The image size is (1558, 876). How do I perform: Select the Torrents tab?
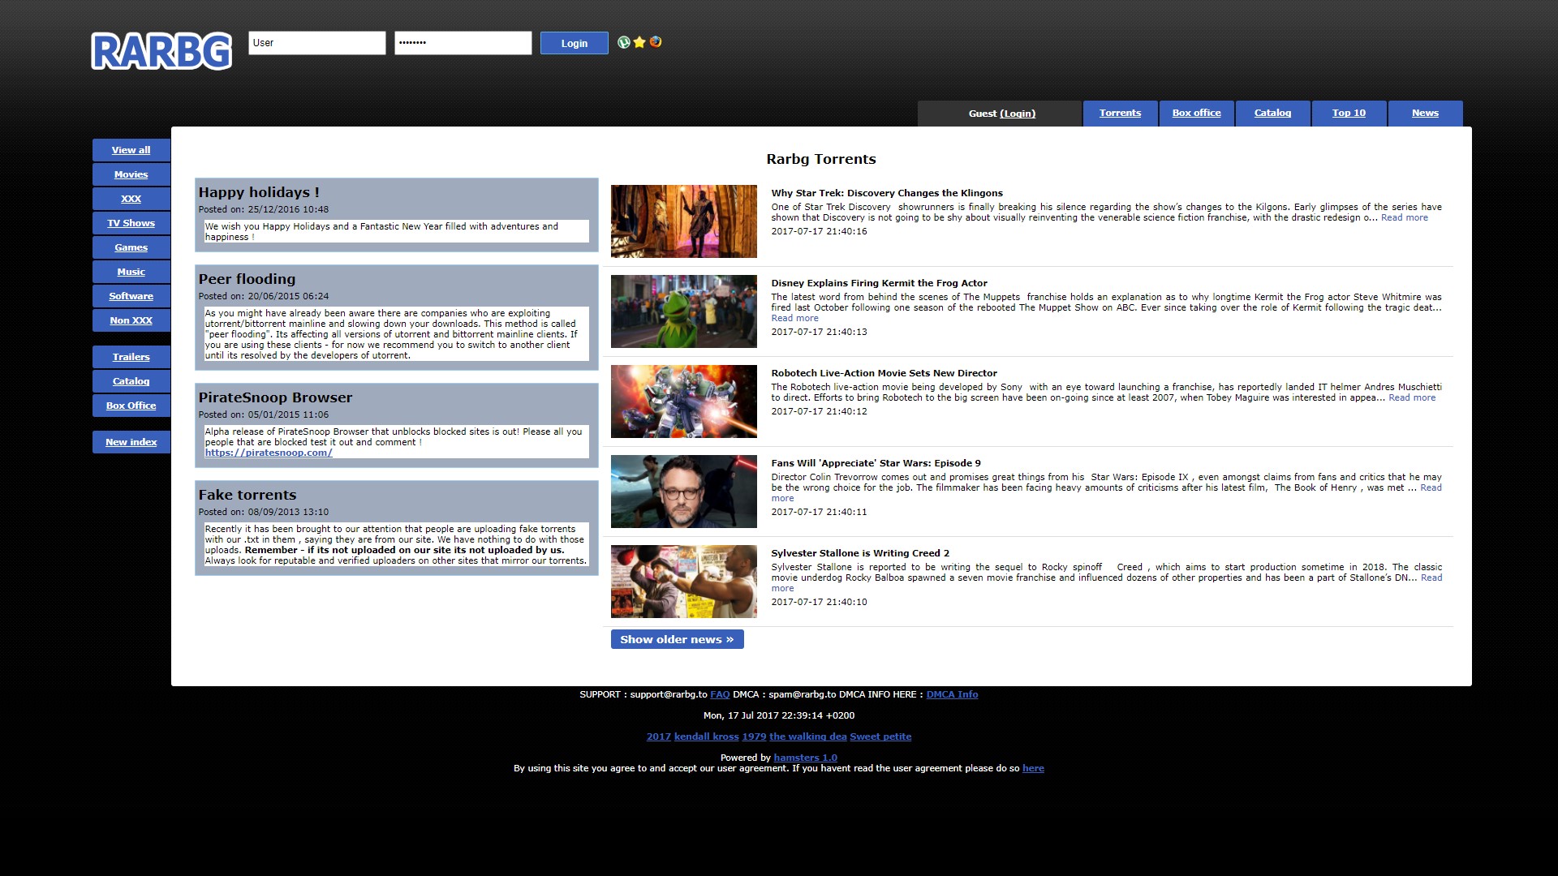click(1119, 112)
